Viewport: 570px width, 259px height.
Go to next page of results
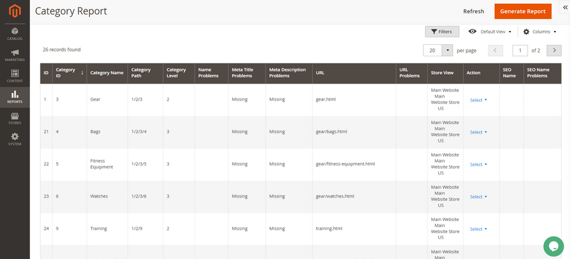(x=554, y=50)
